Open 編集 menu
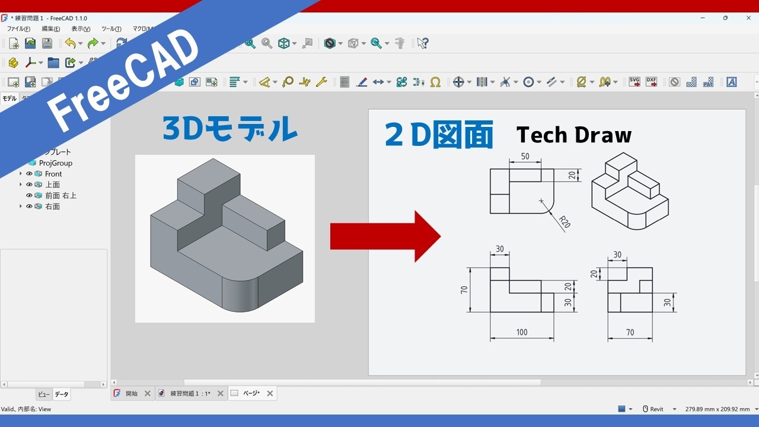This screenshot has height=427, width=759. (51, 28)
